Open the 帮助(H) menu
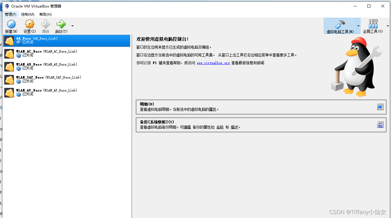This screenshot has width=391, height=218. (x=45, y=14)
